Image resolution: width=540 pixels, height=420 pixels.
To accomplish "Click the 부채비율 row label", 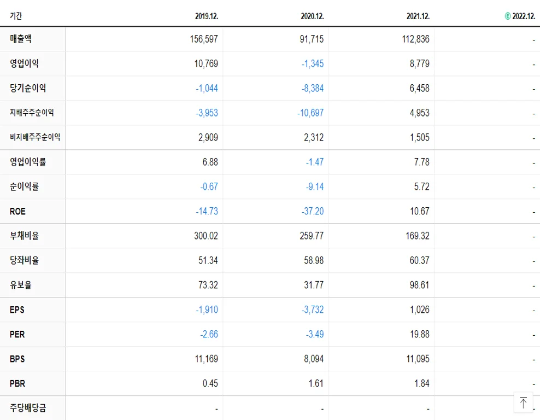I will tap(24, 236).
